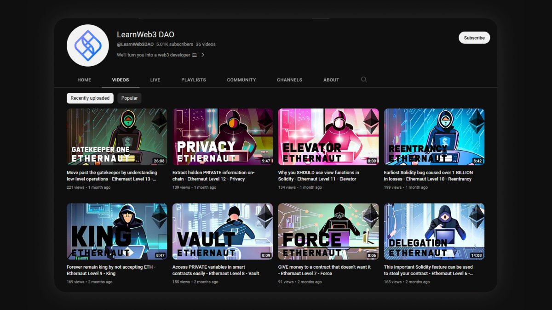Screen dimensions: 552x310
Task: Open the LearnWeb3 DAO channel avatar
Action: [87, 45]
